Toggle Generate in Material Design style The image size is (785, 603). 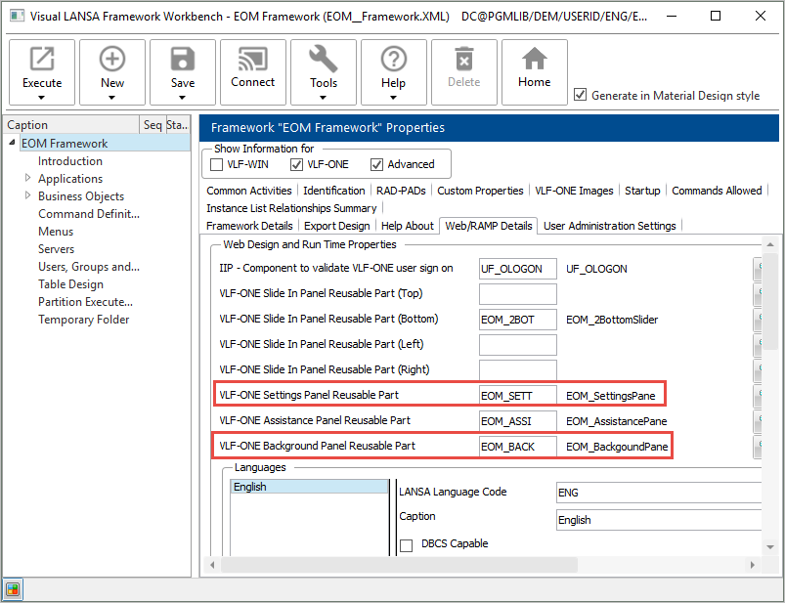(581, 95)
